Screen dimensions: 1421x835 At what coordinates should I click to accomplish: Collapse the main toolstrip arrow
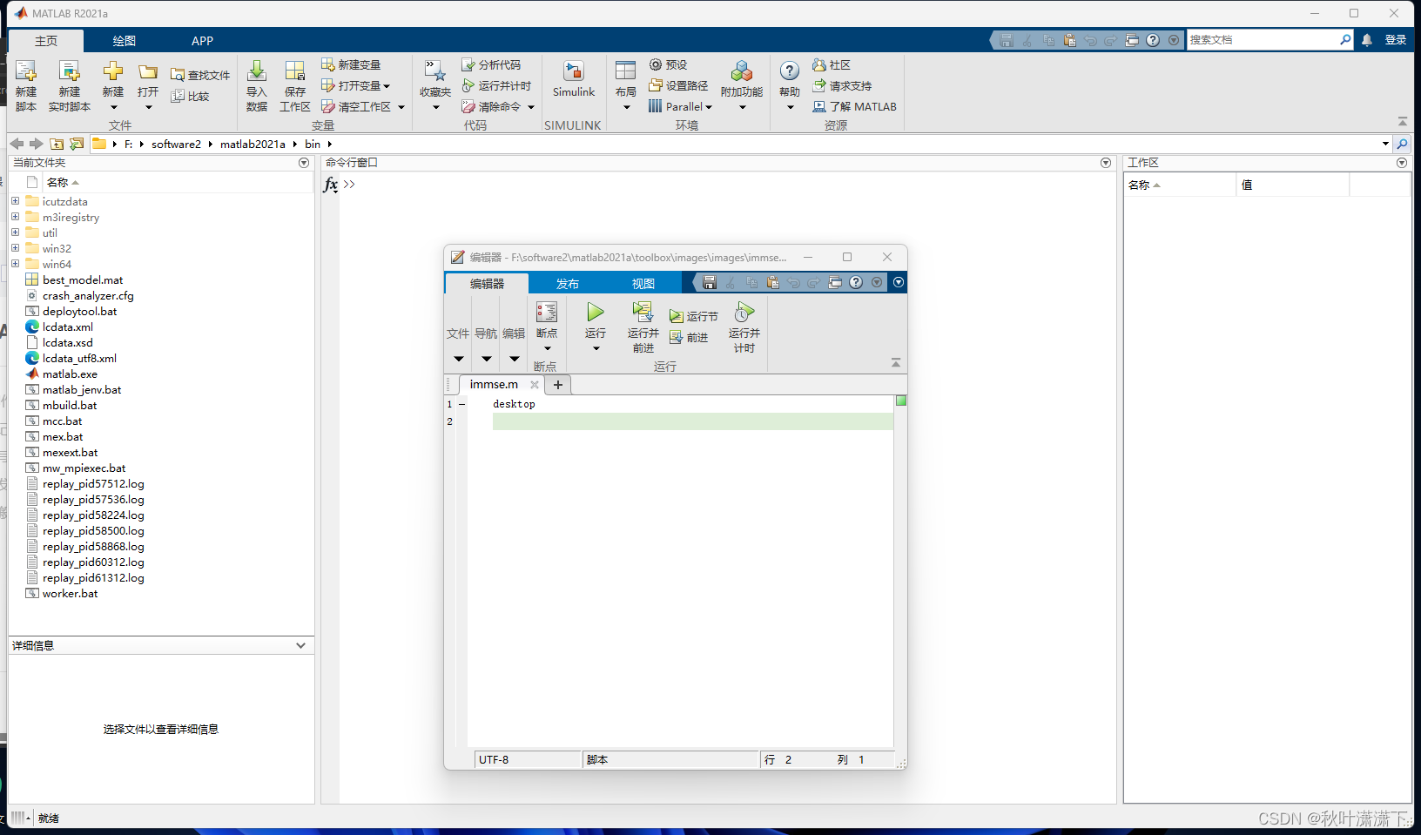[1403, 121]
